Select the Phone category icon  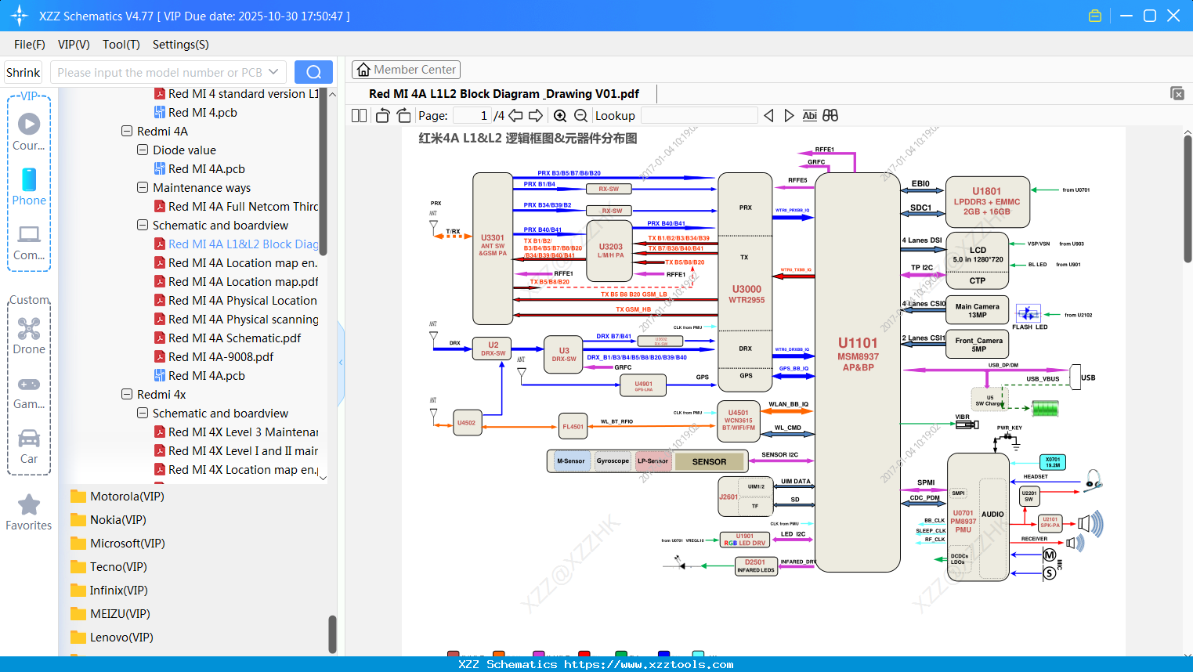pyautogui.click(x=29, y=186)
